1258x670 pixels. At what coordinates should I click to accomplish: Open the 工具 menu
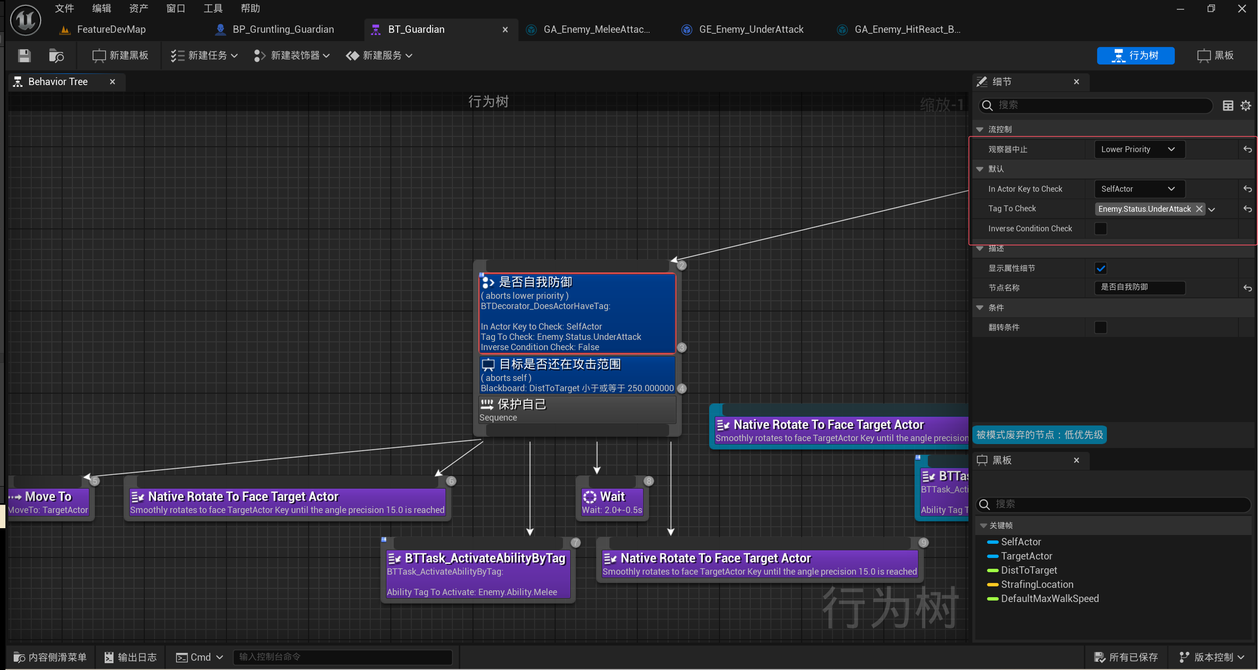(x=213, y=8)
